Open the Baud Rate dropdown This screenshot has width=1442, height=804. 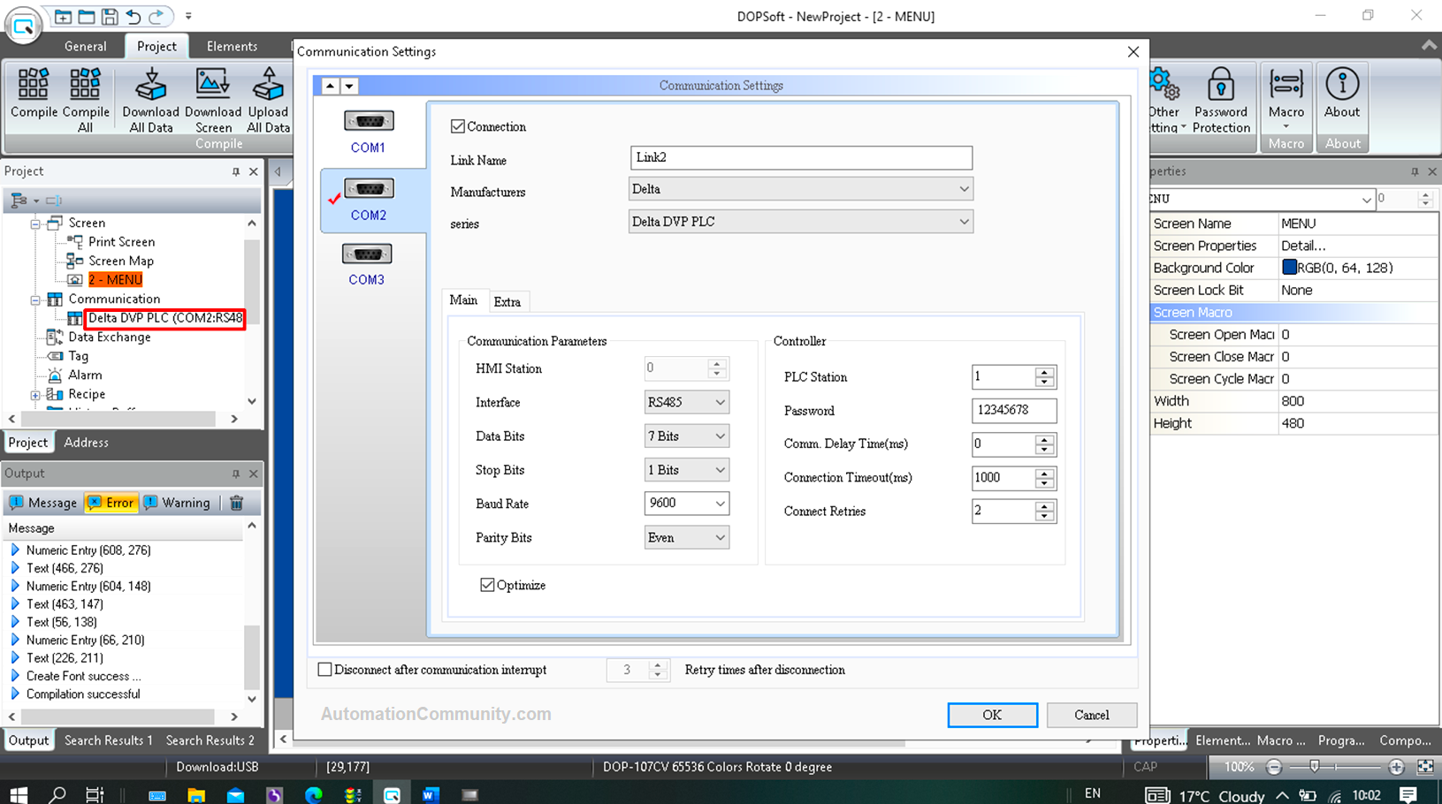(x=720, y=504)
